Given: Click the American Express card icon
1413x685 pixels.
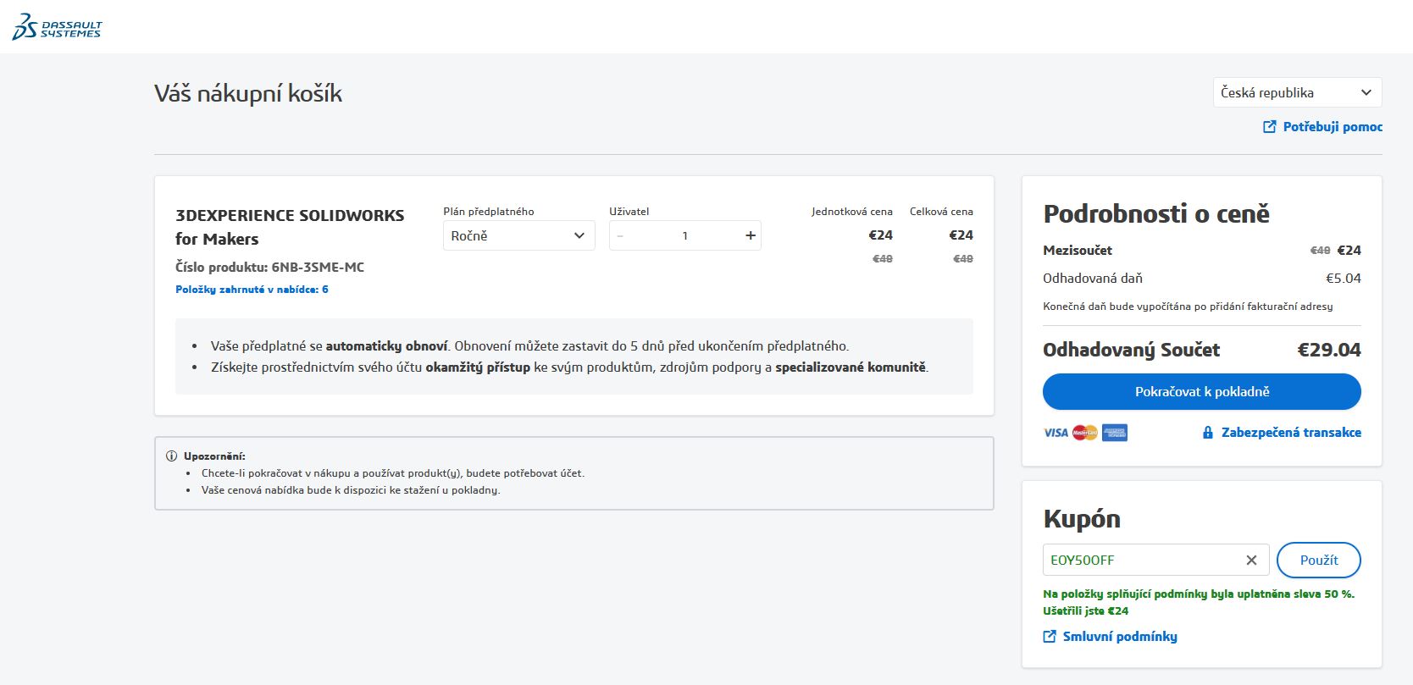Looking at the screenshot, I should pos(1115,433).
